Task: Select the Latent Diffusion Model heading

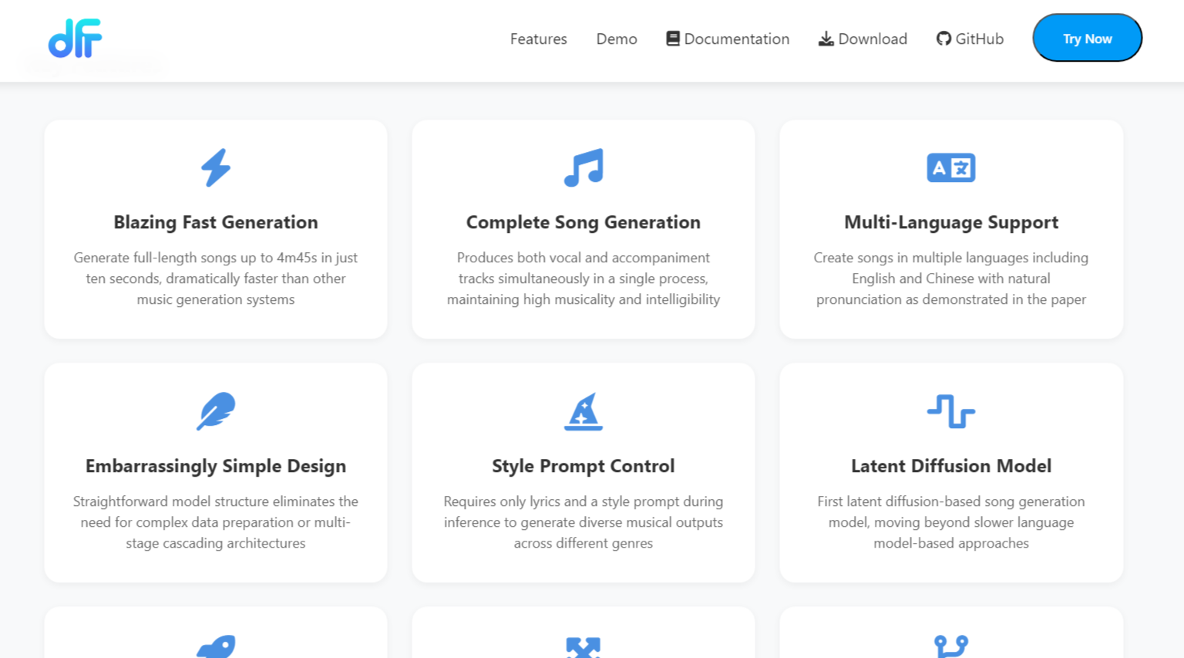Action: click(950, 466)
